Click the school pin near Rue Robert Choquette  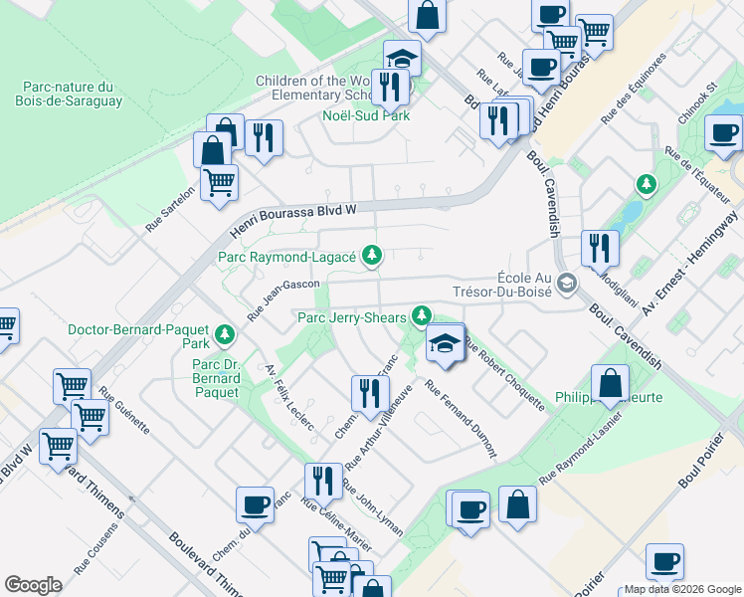coord(445,343)
